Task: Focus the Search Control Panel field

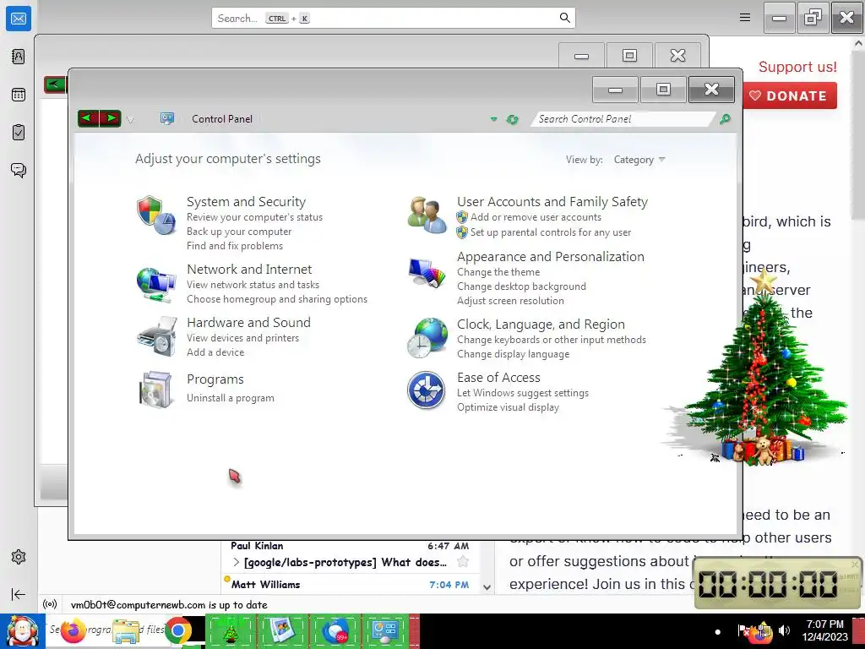Action: coord(623,118)
